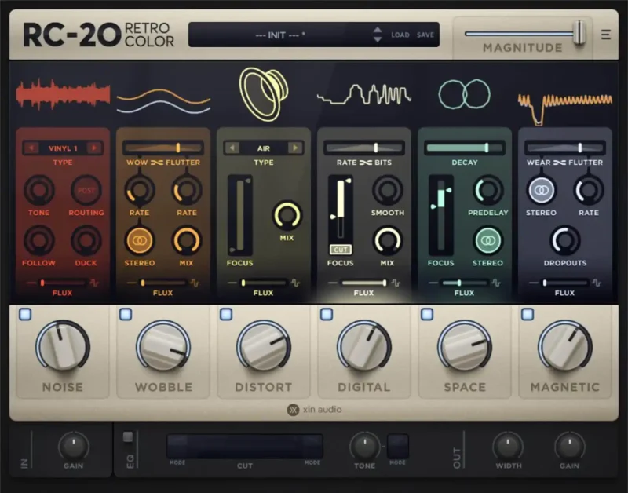Click the large Space knob
Screen dimensions: 628x493
tap(464, 346)
